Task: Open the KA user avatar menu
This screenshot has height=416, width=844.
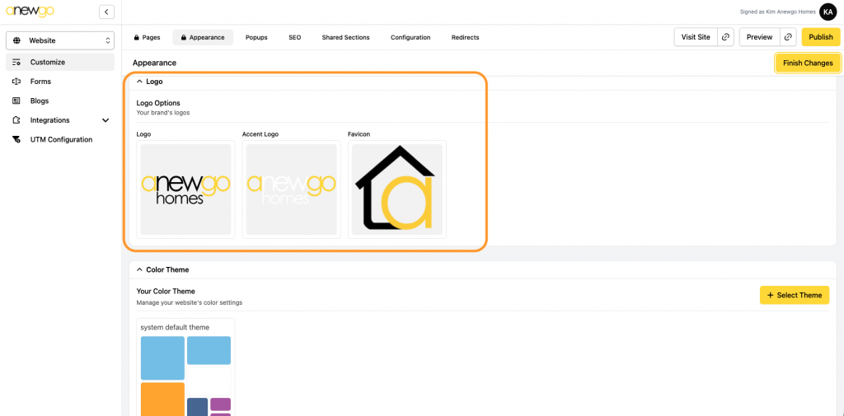Action: (x=828, y=12)
